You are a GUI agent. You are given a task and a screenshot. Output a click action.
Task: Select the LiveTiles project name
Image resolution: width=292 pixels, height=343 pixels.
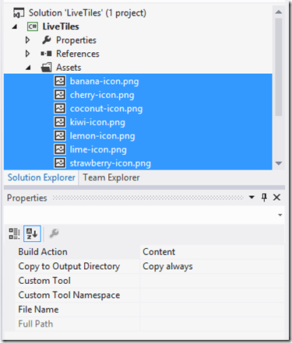pos(61,26)
